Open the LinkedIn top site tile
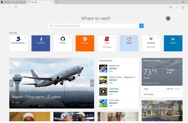Viewport: 188px width, 123px height. [x=173, y=43]
